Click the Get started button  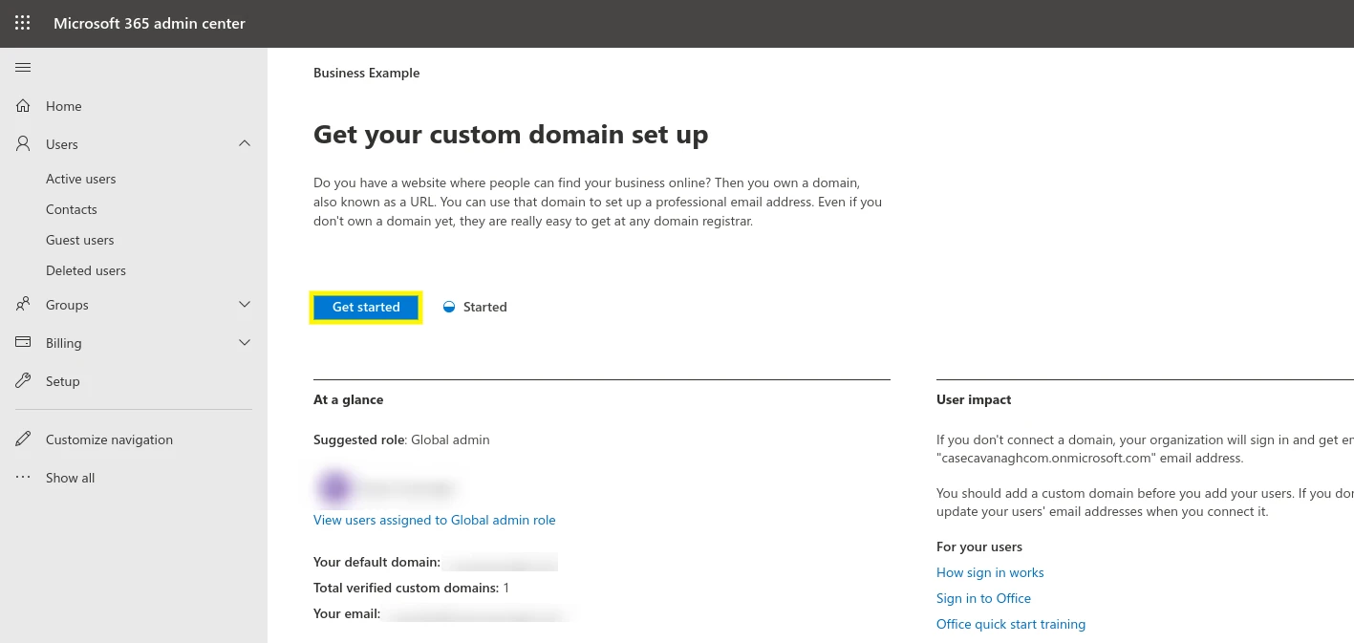[366, 307]
